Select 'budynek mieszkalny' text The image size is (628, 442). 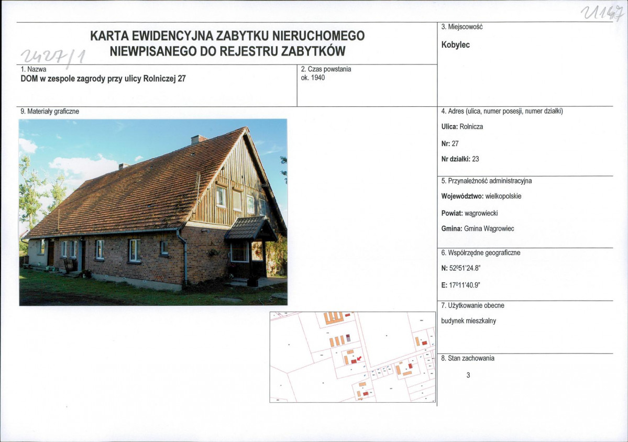(469, 321)
